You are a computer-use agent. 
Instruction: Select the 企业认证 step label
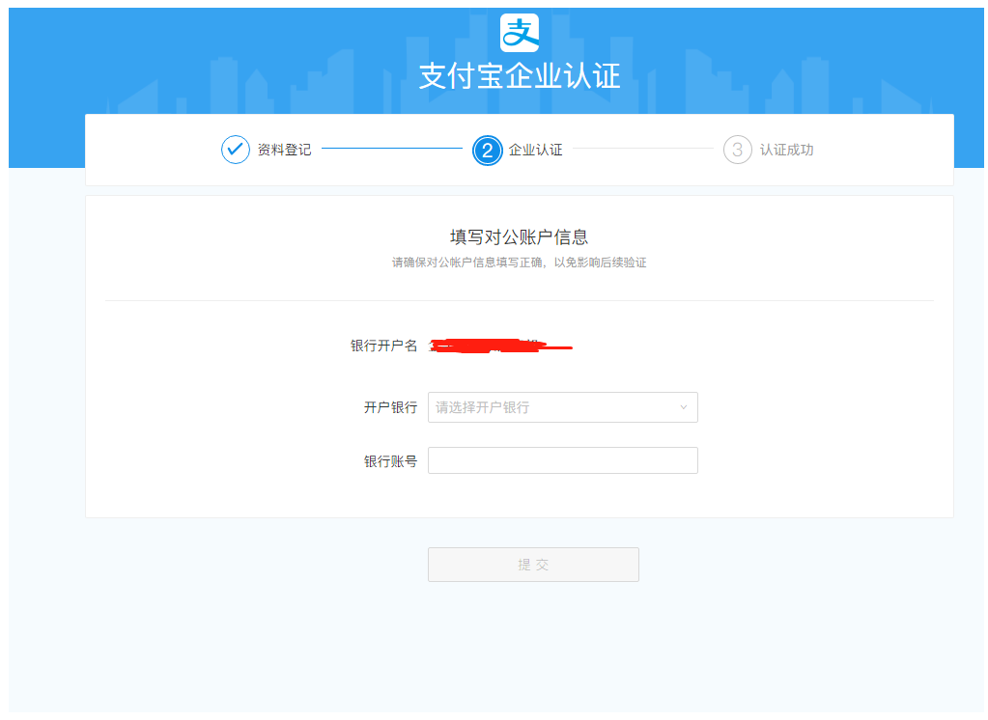tap(535, 150)
